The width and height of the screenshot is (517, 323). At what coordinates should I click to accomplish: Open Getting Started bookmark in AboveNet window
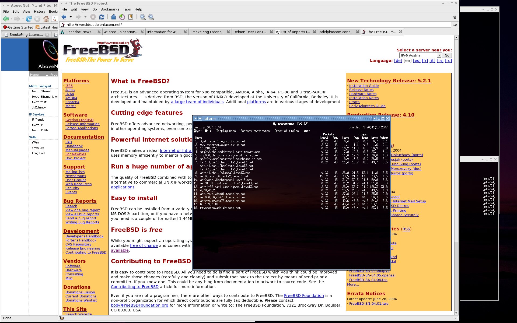click(18, 27)
